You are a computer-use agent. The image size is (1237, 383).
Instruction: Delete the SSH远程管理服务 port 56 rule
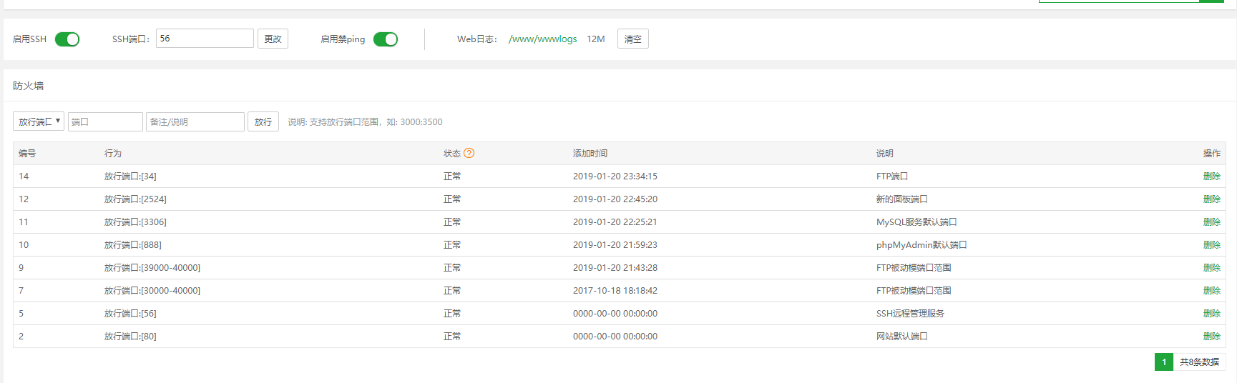pyautogui.click(x=1212, y=314)
